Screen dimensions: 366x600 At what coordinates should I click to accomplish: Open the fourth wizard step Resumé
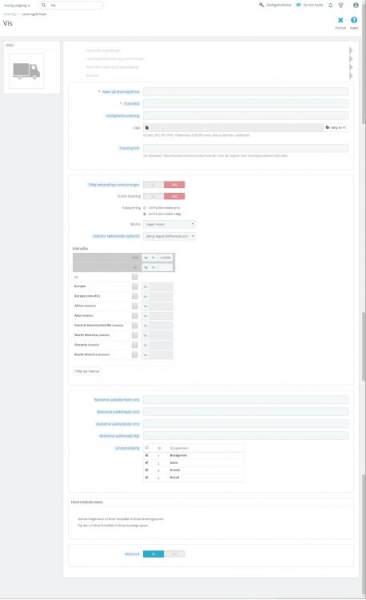coord(92,75)
